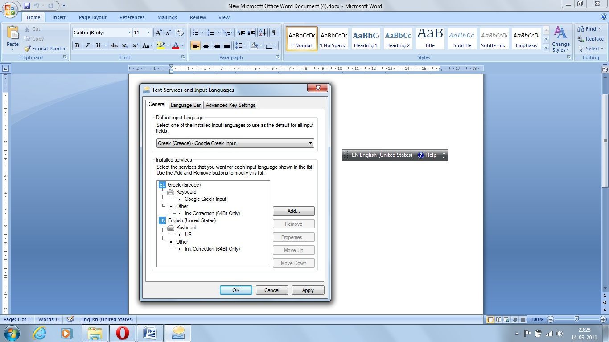Open the Line Spacing dropdown
The width and height of the screenshot is (609, 342).
[x=240, y=45]
